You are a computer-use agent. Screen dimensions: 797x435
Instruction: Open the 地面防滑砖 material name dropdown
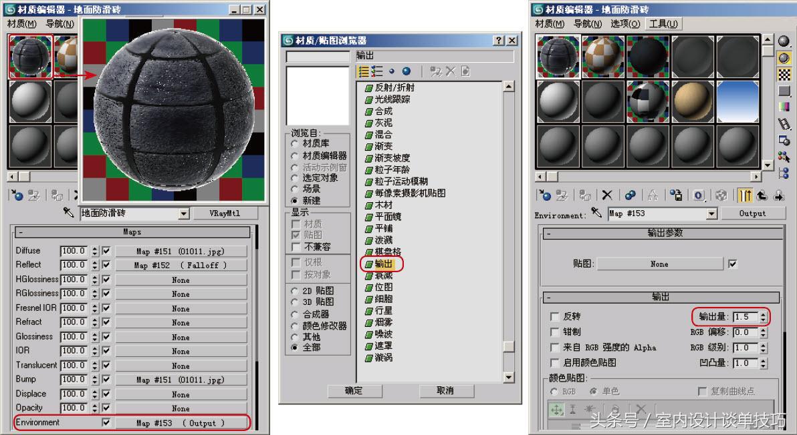182,213
